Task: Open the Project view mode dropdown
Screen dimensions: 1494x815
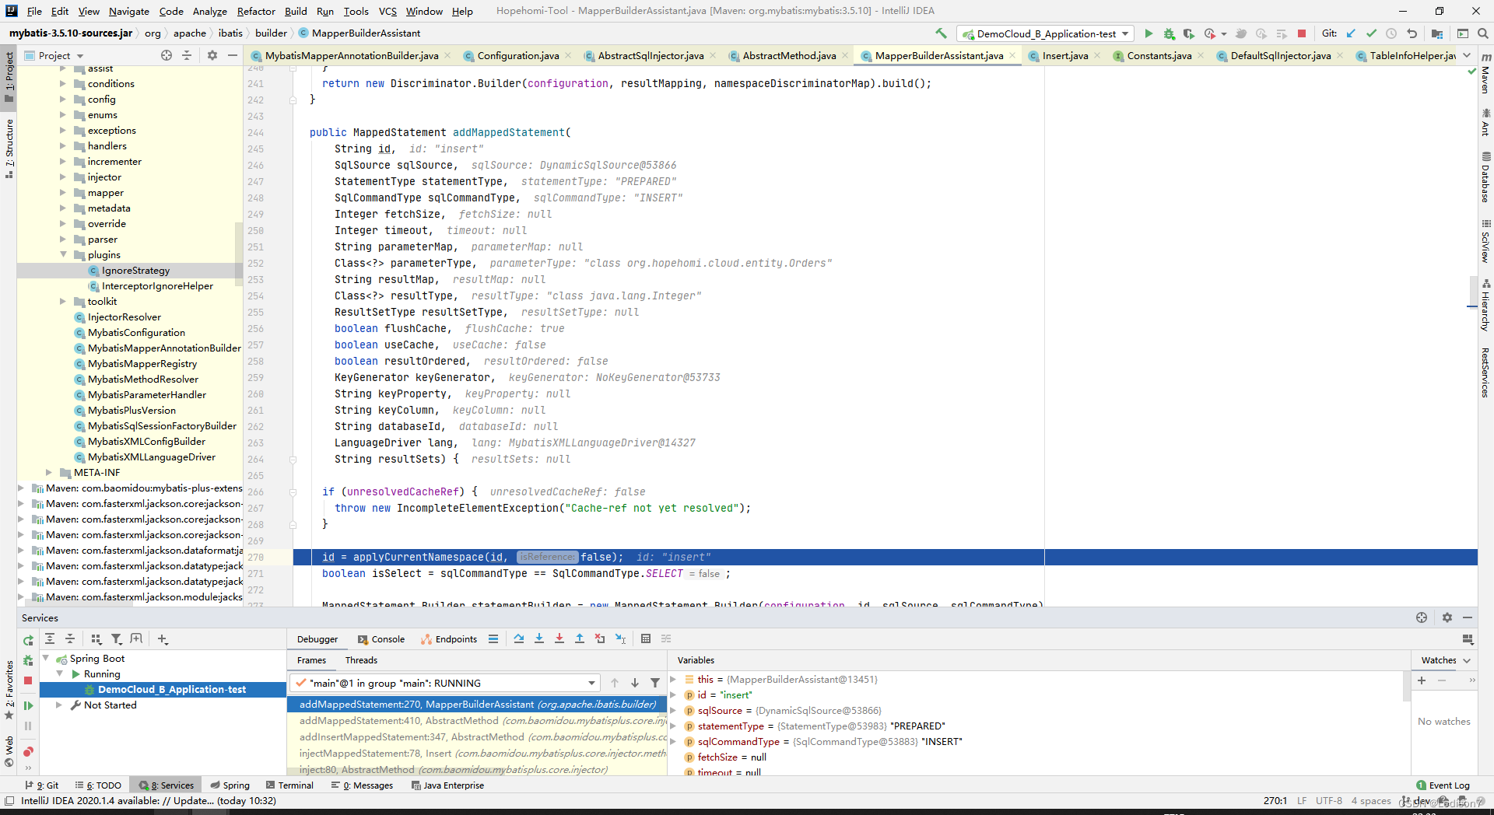Action: pos(54,55)
